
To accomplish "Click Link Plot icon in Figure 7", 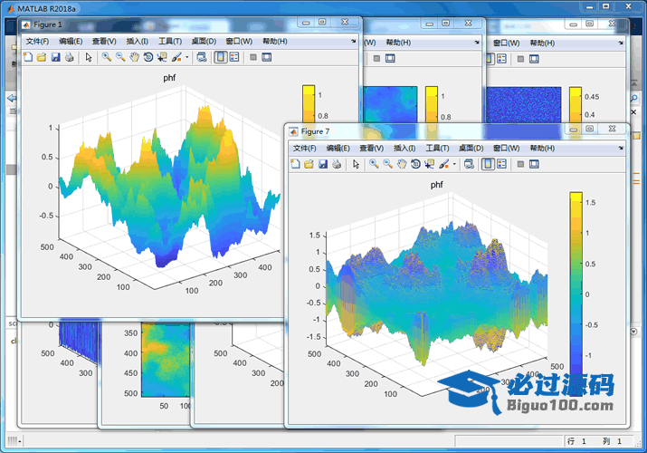I will tap(469, 164).
